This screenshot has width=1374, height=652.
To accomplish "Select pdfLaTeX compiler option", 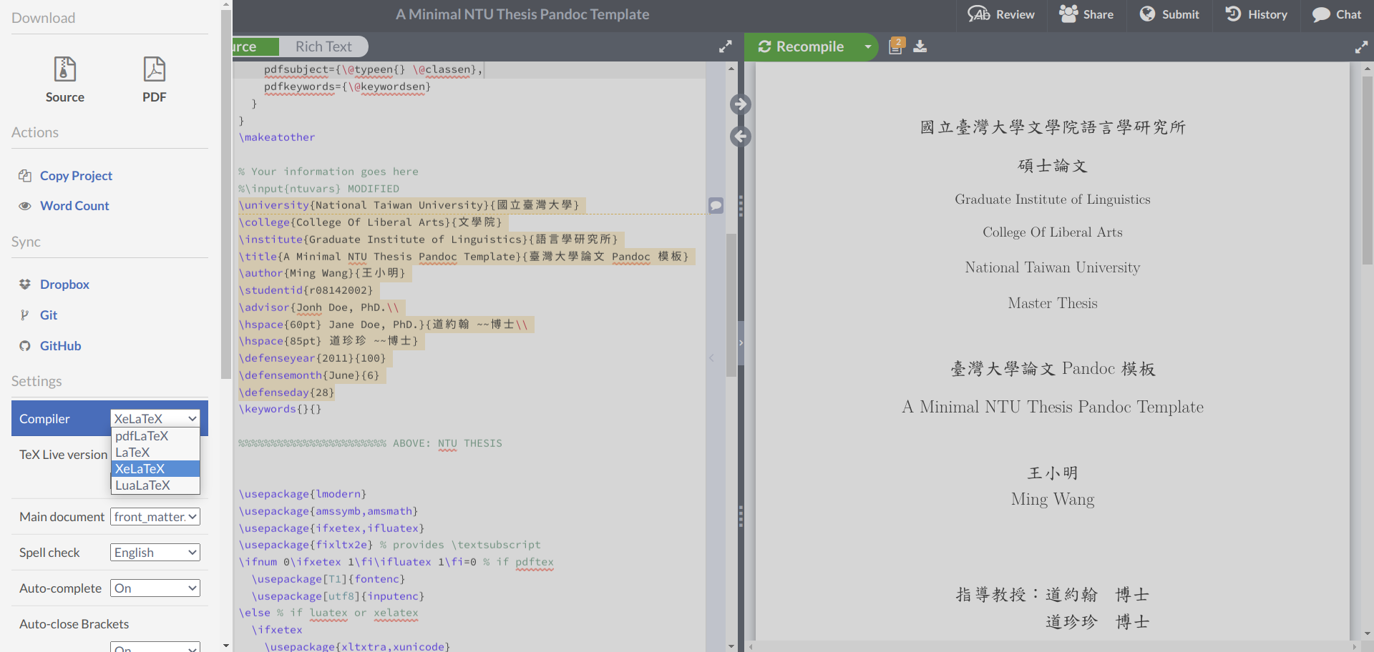I will (155, 436).
